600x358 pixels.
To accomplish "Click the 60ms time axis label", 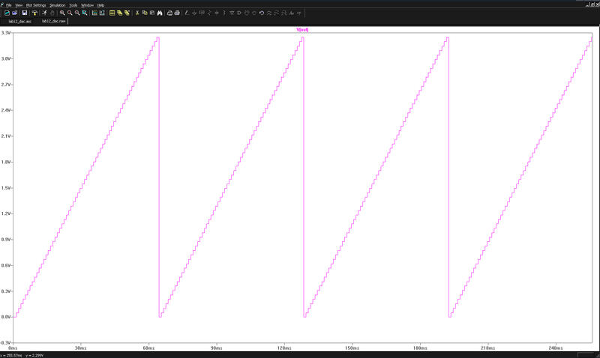I will coord(148,348).
